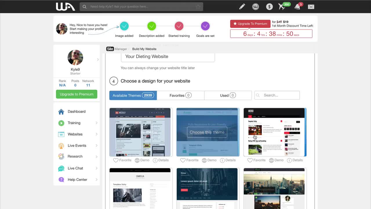Click the Rank value N/A
This screenshot has width=371, height=209.
(62, 85)
